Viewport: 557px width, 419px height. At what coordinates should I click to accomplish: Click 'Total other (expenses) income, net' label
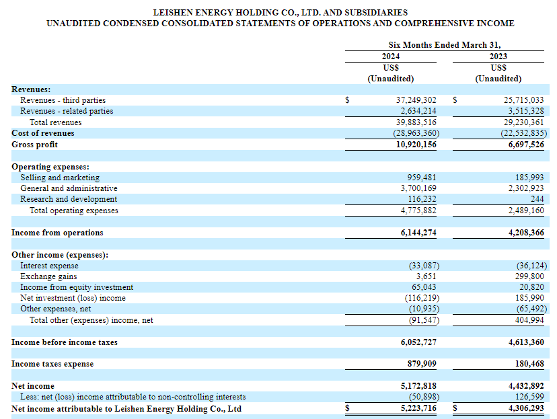(x=91, y=320)
